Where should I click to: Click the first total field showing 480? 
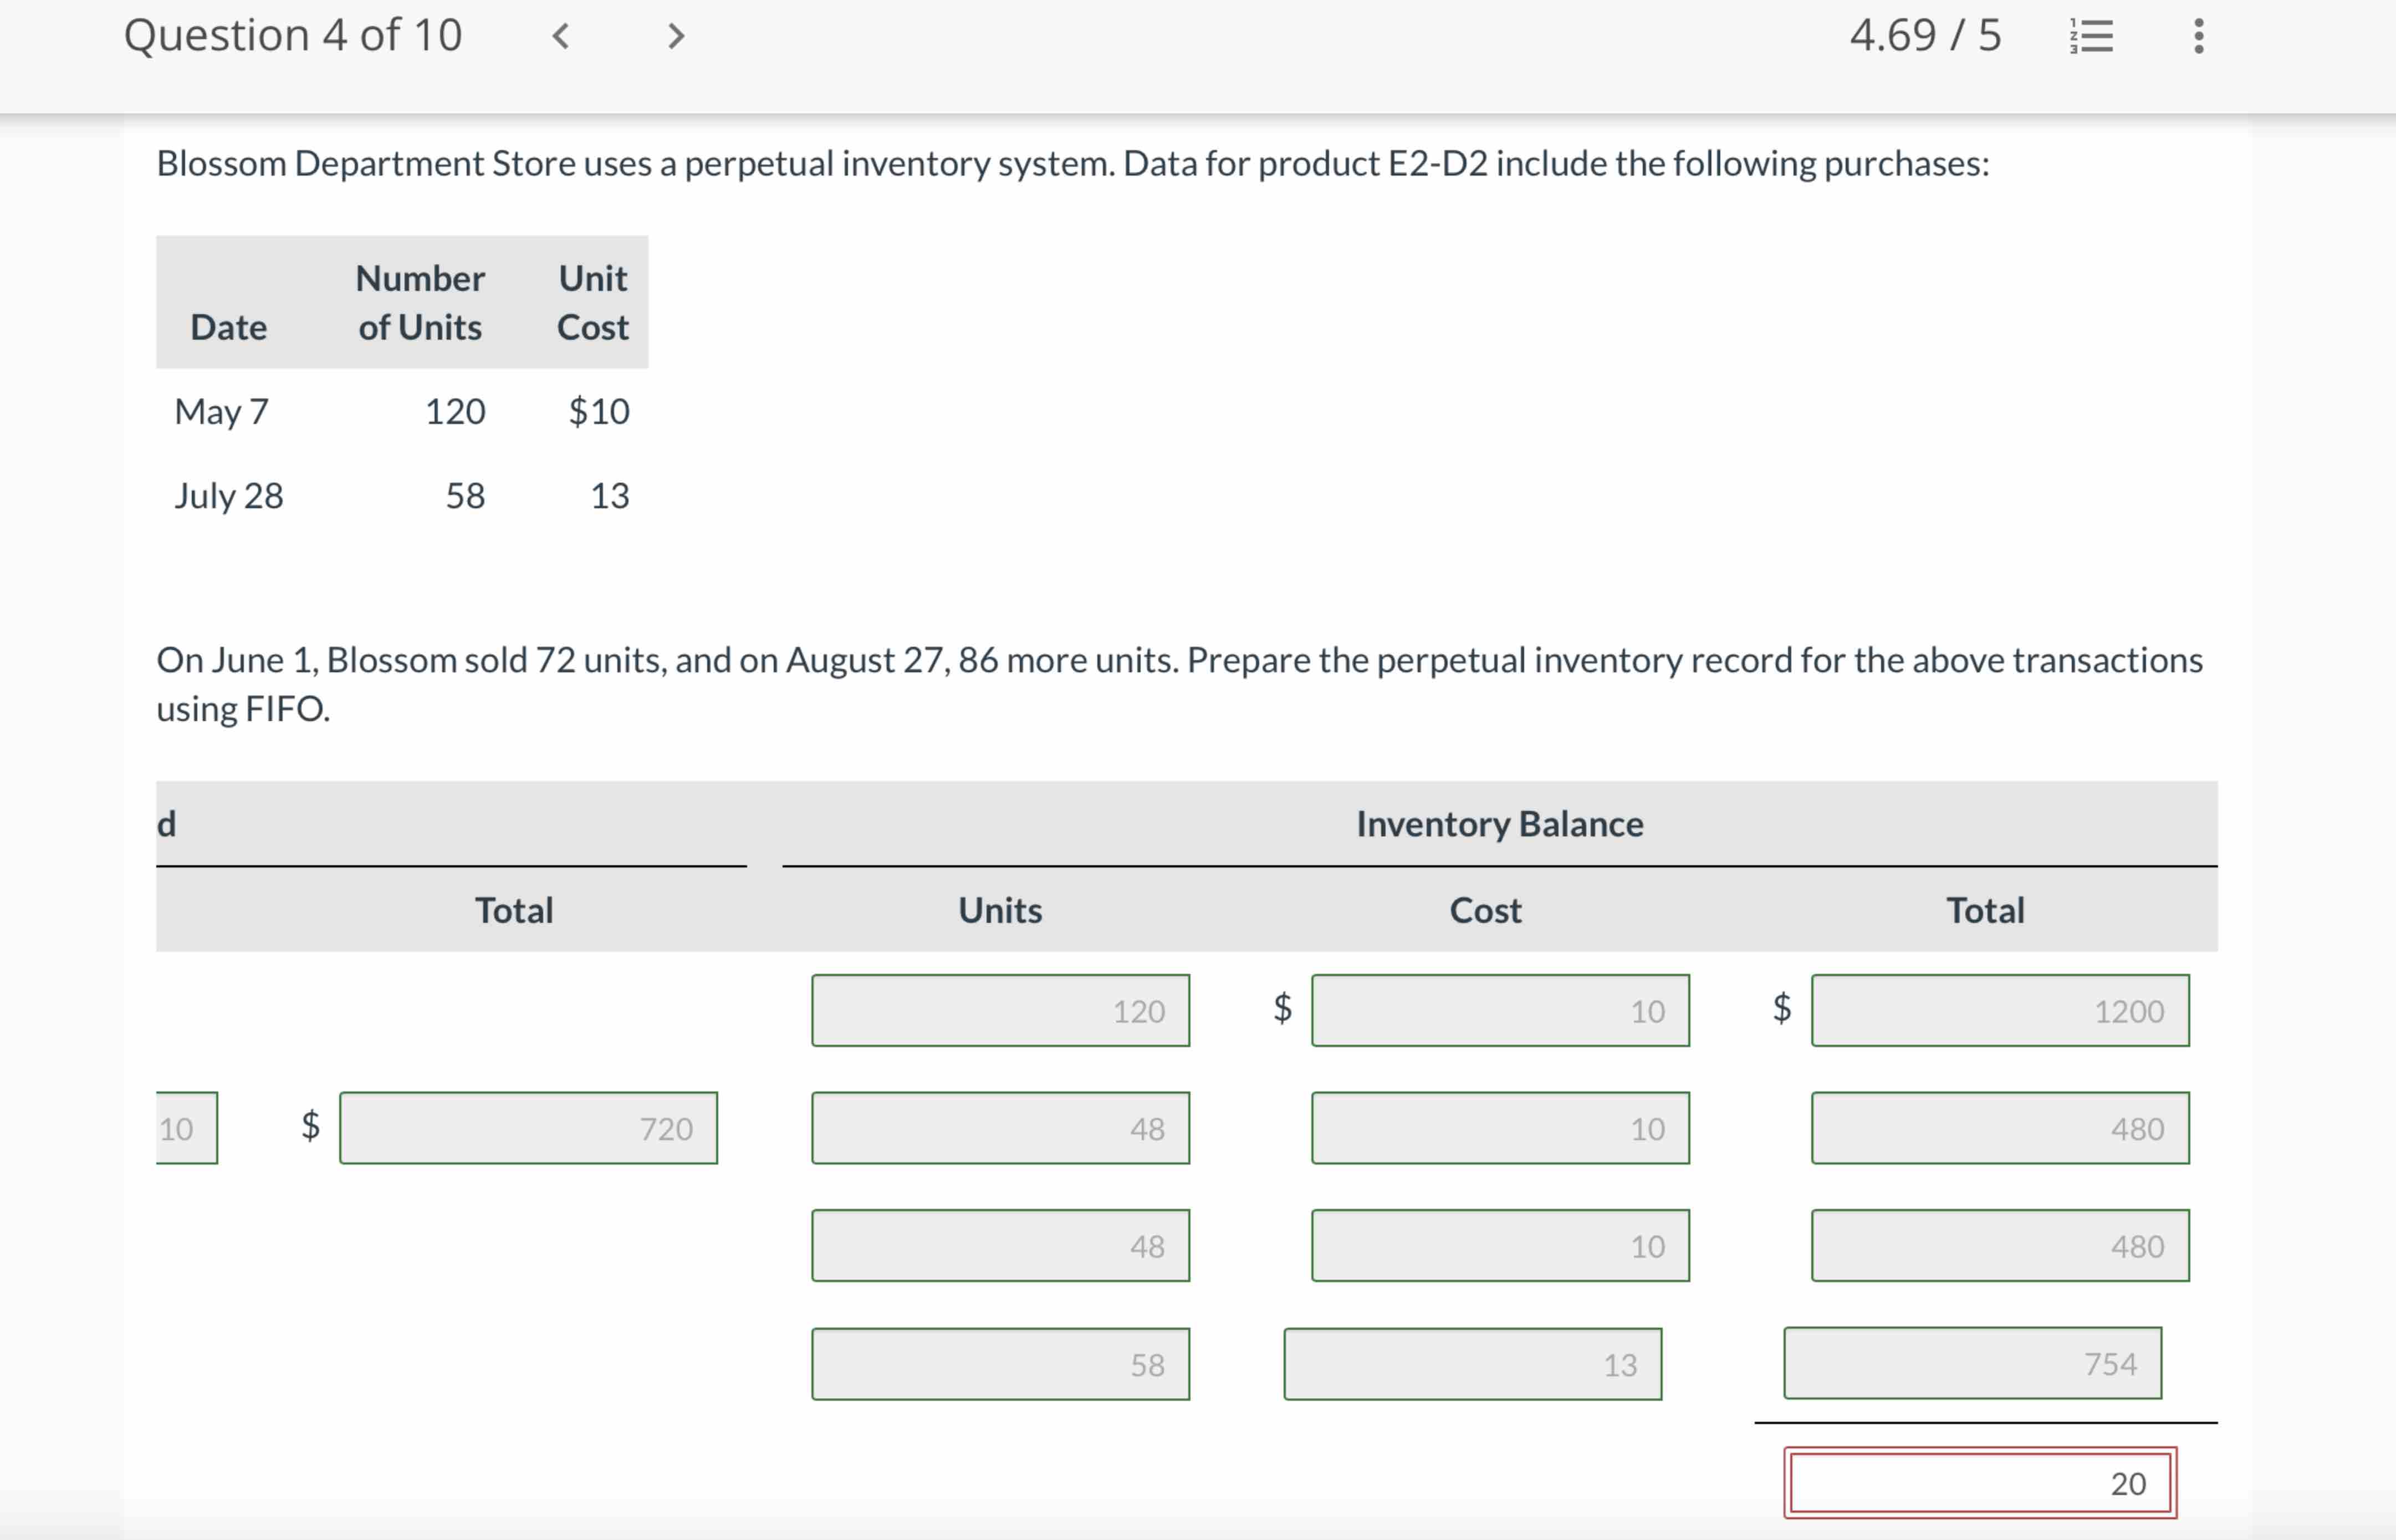coord(1999,1127)
